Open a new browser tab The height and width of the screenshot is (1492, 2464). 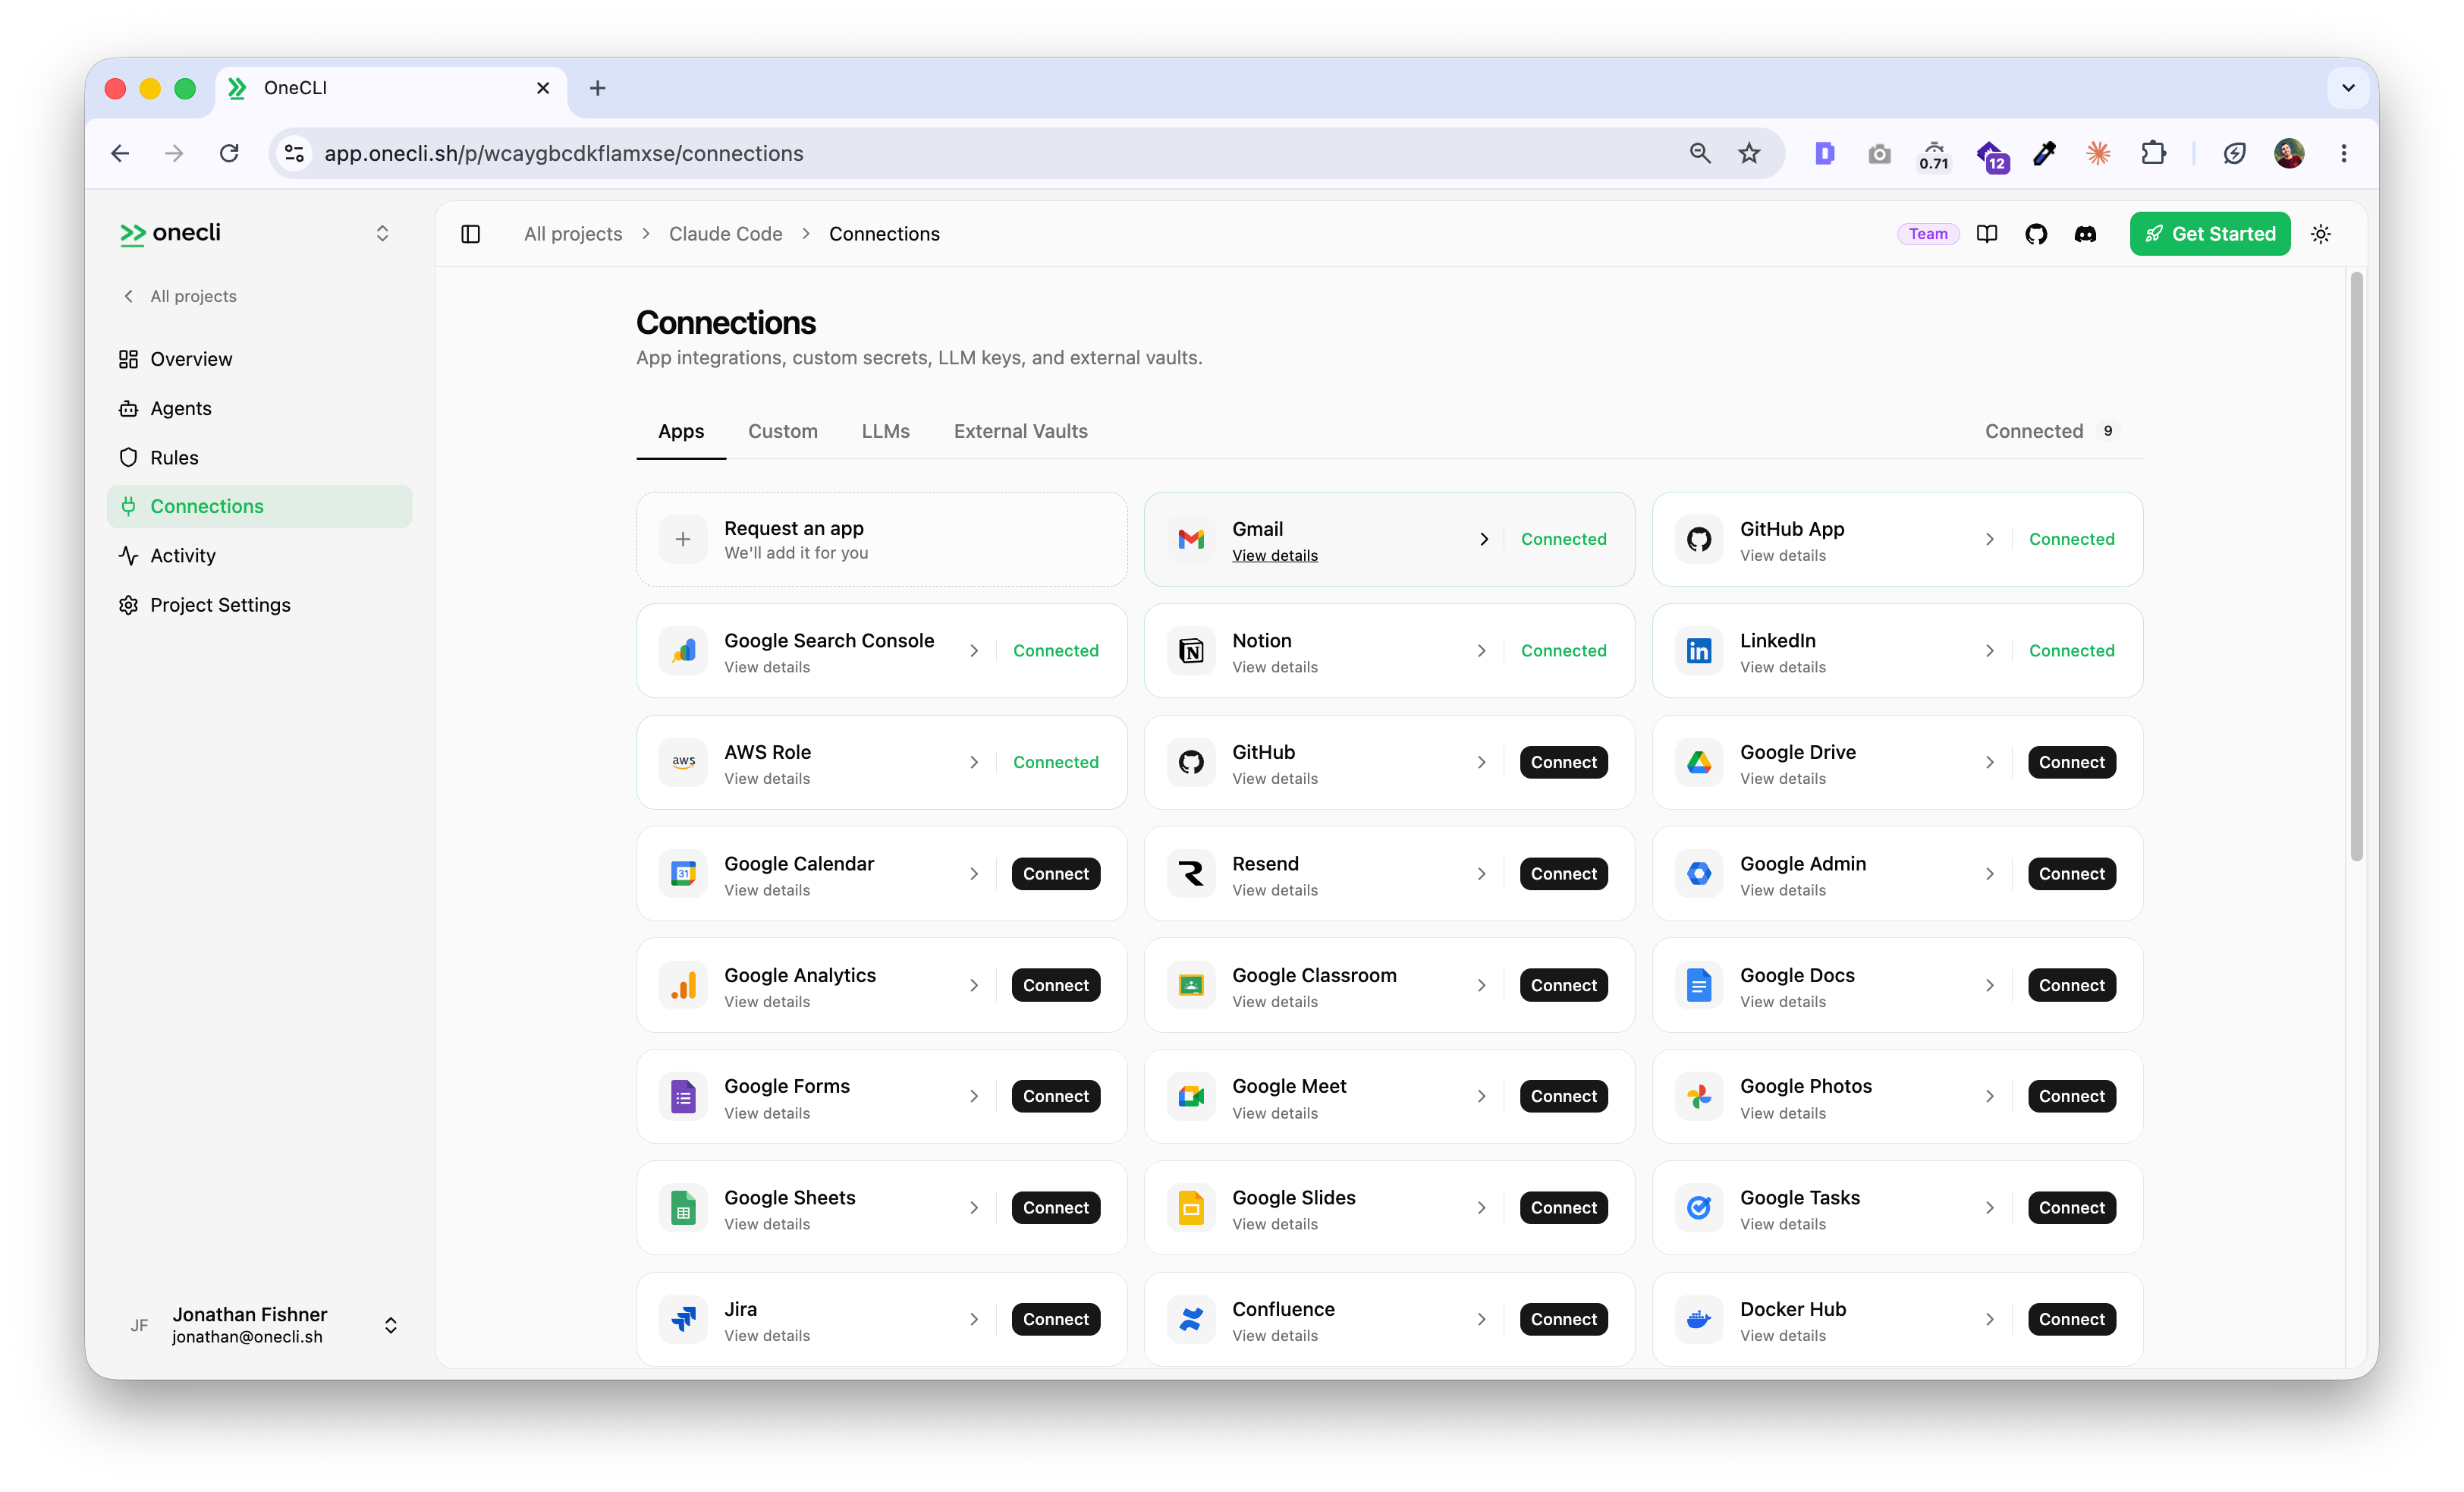click(597, 88)
